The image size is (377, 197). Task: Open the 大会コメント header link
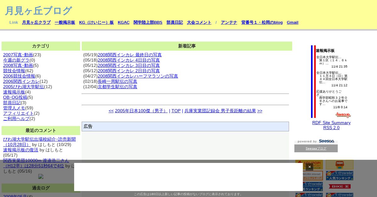(199, 23)
